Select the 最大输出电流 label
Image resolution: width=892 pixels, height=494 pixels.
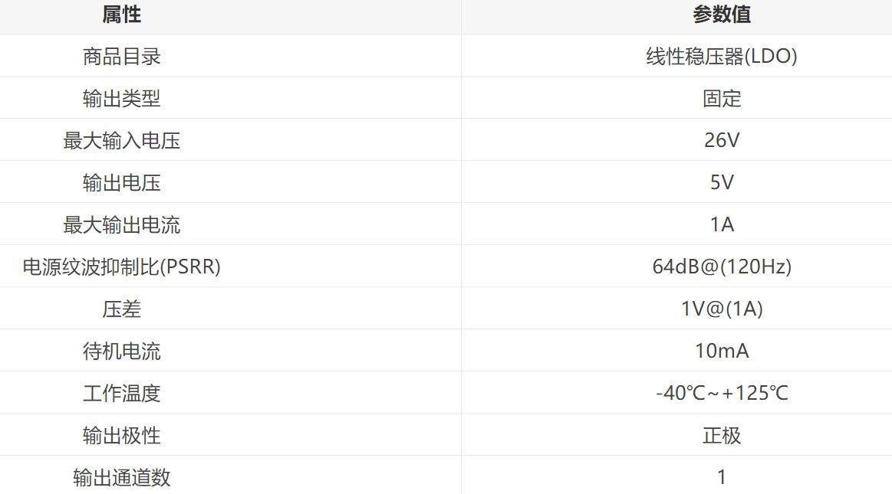121,225
